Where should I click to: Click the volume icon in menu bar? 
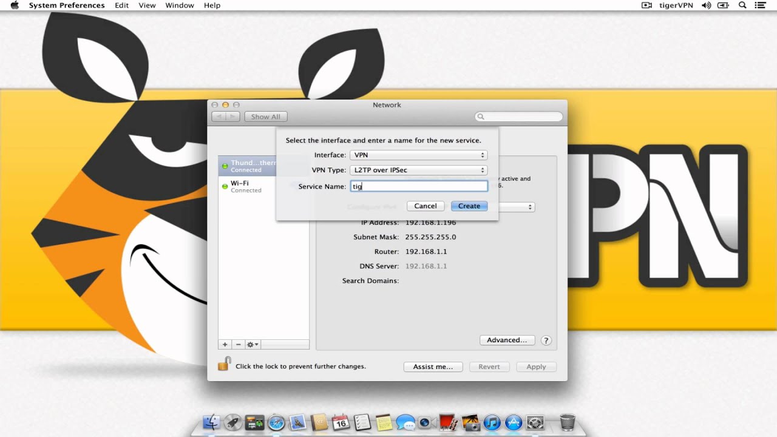click(x=706, y=5)
